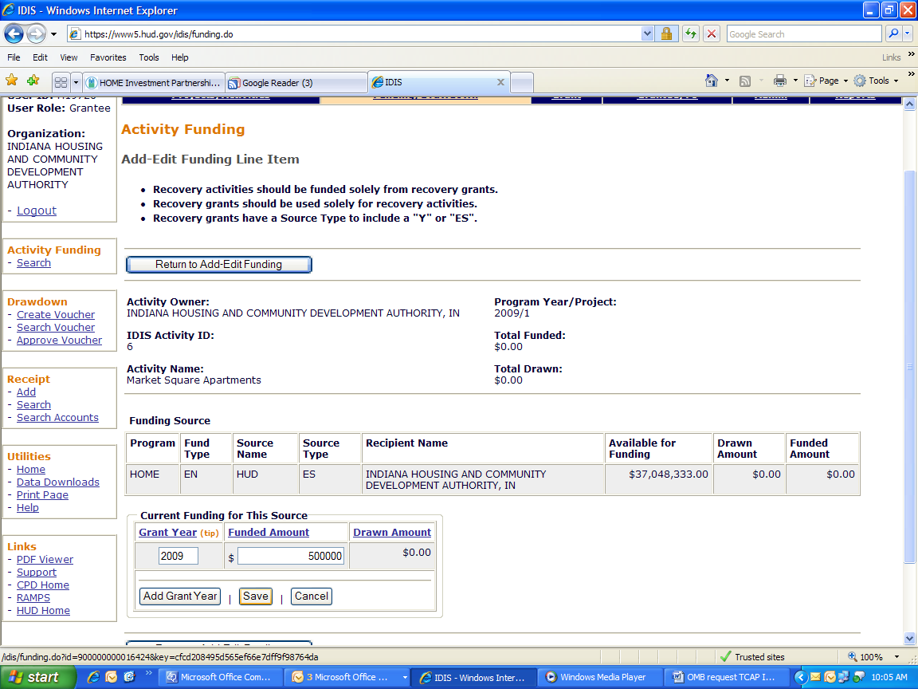The height and width of the screenshot is (689, 918).
Task: Open the Approve Voucher link
Action: (x=59, y=341)
